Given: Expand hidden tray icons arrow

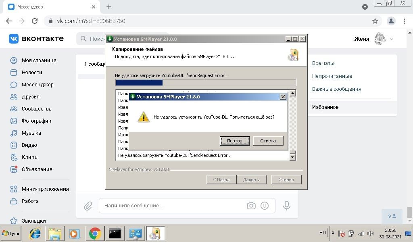Looking at the screenshot, I should [x=333, y=233].
